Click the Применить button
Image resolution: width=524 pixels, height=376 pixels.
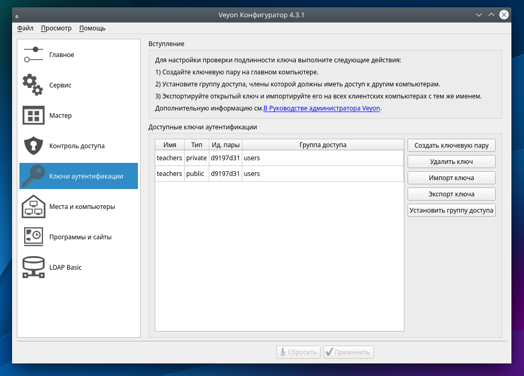pyautogui.click(x=349, y=352)
